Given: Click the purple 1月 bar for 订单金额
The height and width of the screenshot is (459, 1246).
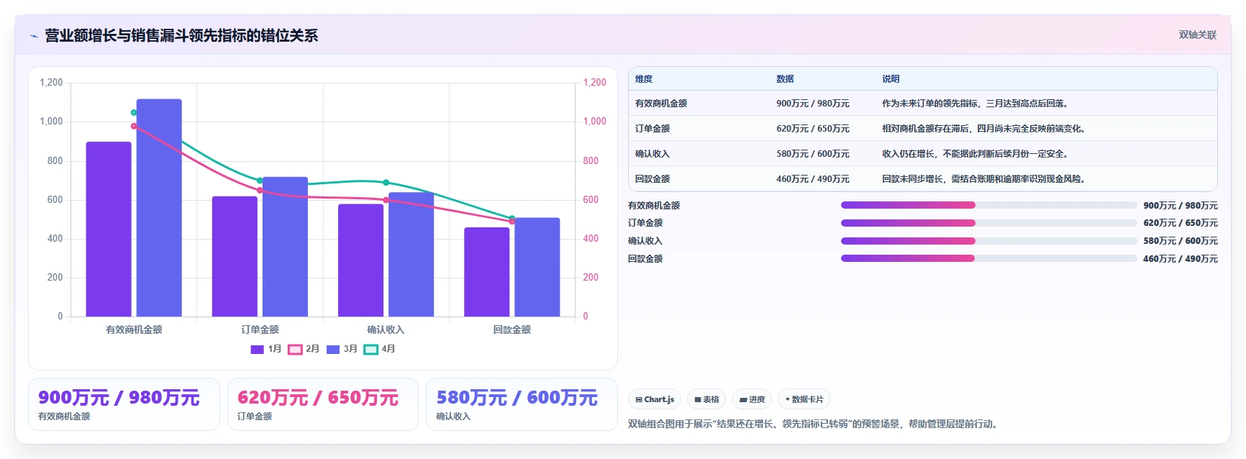Looking at the screenshot, I should pos(235,256).
